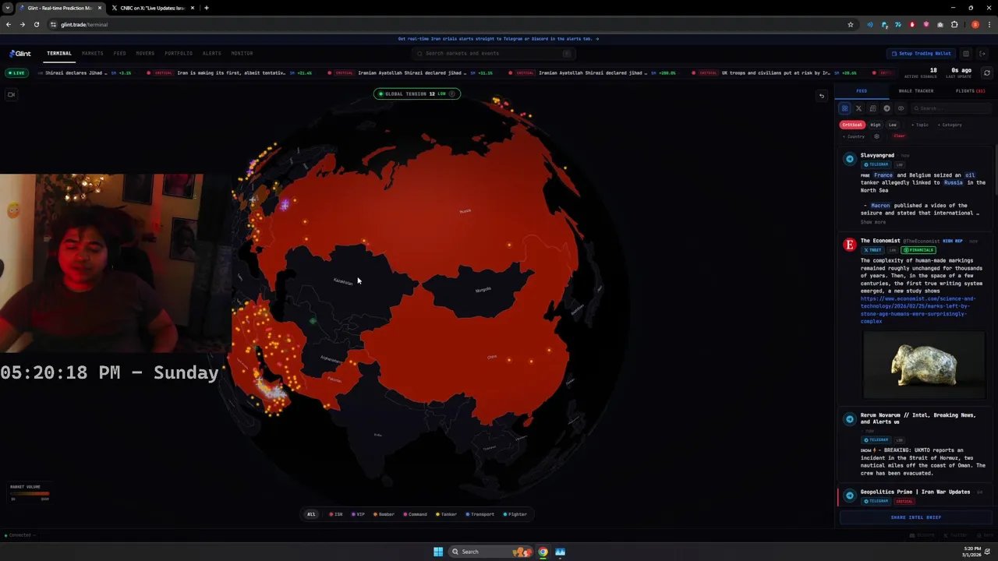Select the All flight type filter
Viewport: 998px width, 561px height.
coord(311,514)
